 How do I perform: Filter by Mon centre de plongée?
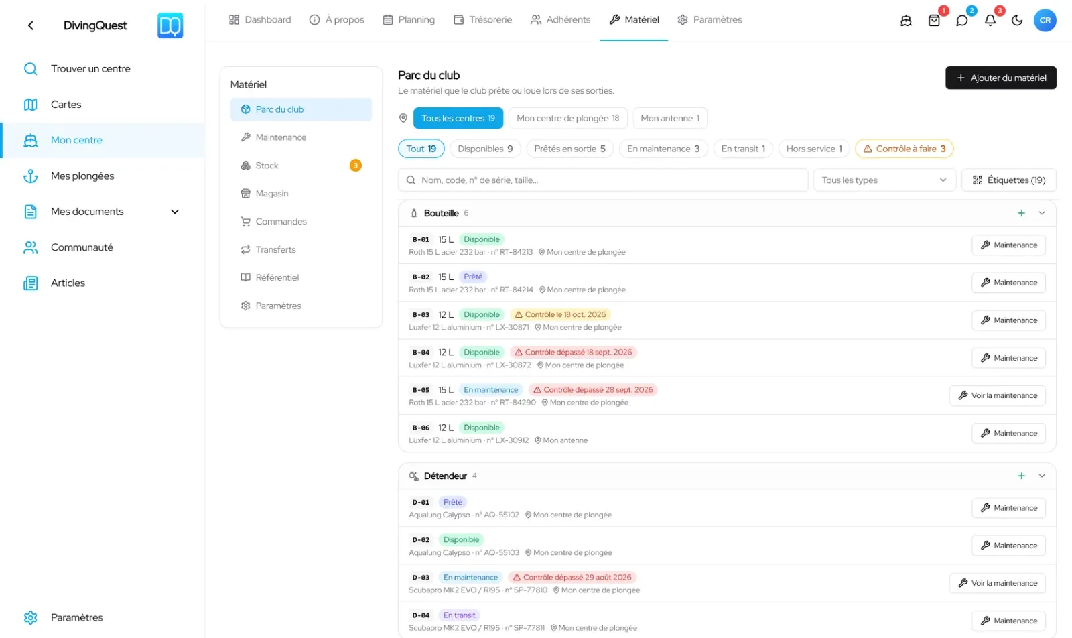tap(568, 118)
